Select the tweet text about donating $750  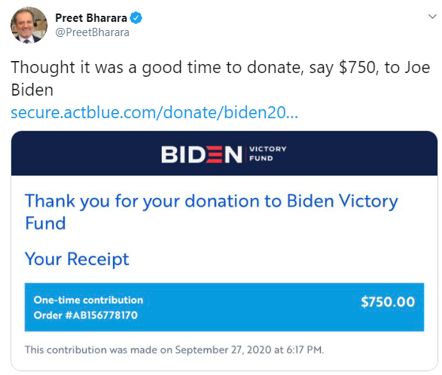(221, 78)
